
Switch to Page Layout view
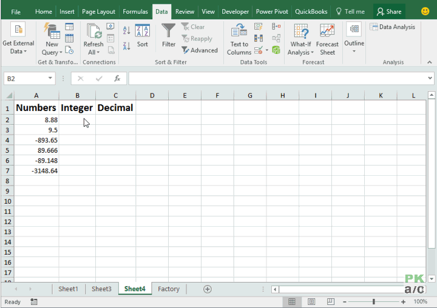(311, 301)
